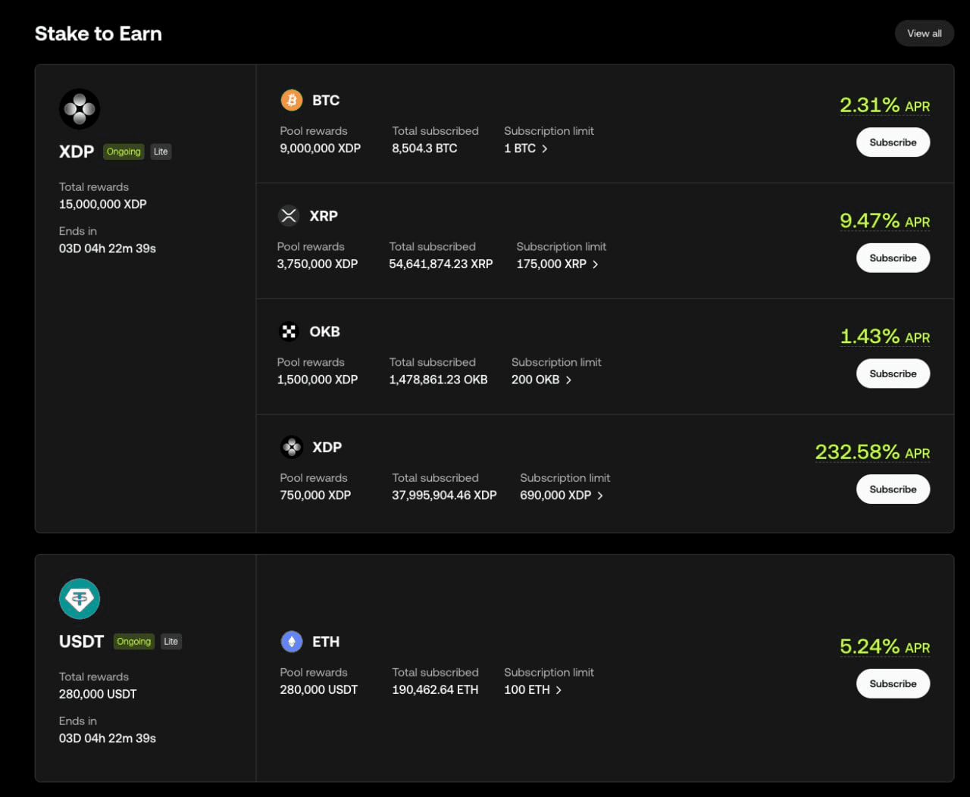Expand the 200 OKB subscription limit chevron
The height and width of the screenshot is (797, 970).
(x=568, y=380)
